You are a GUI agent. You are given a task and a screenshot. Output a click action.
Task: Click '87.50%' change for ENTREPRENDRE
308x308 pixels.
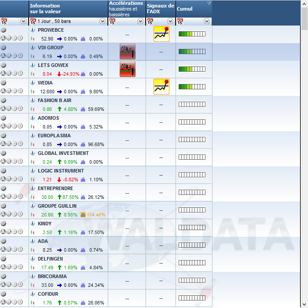tap(70, 197)
